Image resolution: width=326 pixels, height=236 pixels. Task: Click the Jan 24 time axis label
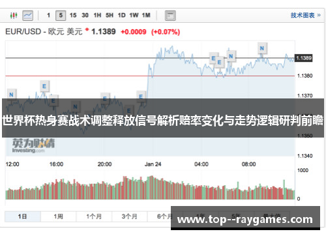point(153,164)
